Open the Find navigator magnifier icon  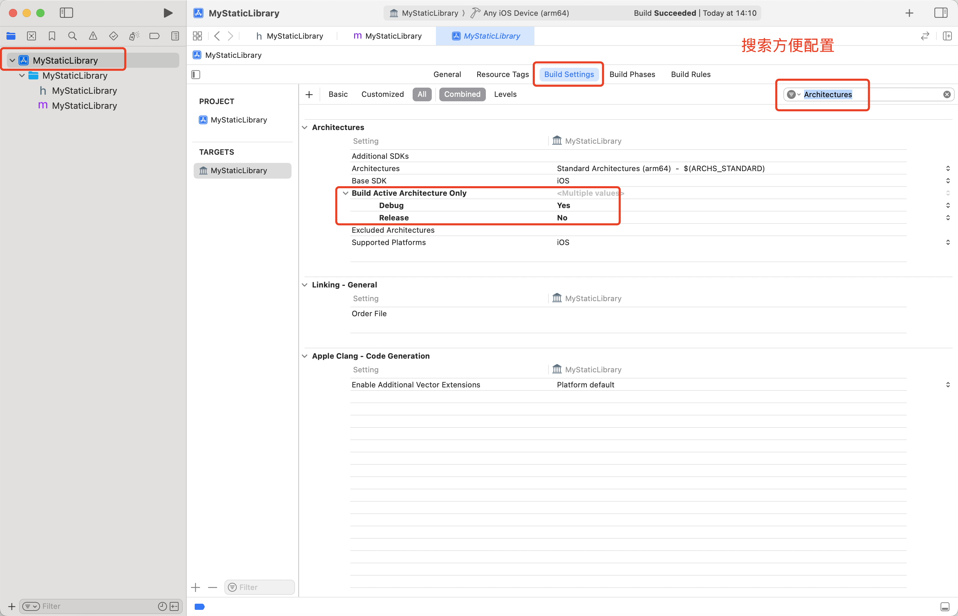tap(73, 36)
